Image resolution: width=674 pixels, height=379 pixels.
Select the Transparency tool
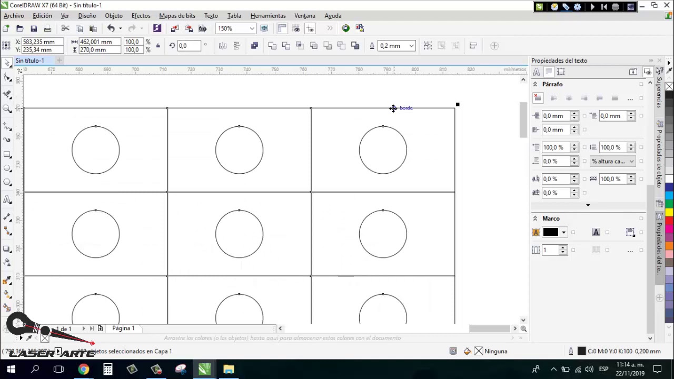[x=7, y=263]
